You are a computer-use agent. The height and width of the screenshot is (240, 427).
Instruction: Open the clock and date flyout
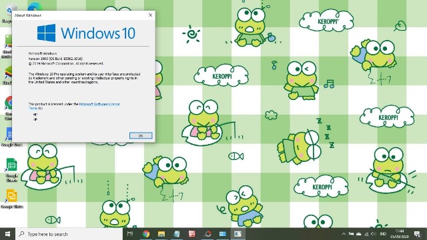[x=400, y=234]
